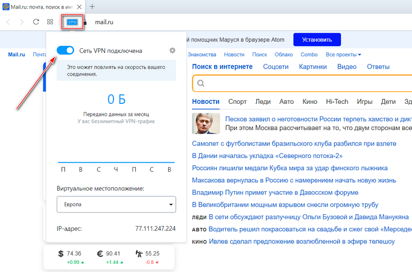Open the "Hi-Tech" news tab
412x272 pixels.
(x=337, y=101)
